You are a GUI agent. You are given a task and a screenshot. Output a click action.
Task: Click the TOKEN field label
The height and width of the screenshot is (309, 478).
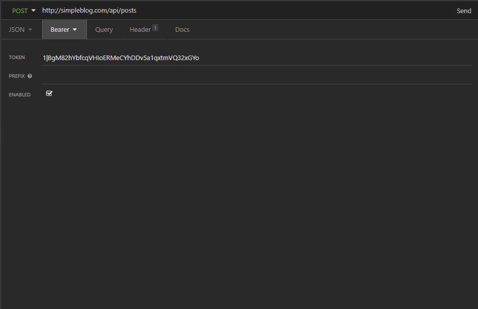point(17,57)
